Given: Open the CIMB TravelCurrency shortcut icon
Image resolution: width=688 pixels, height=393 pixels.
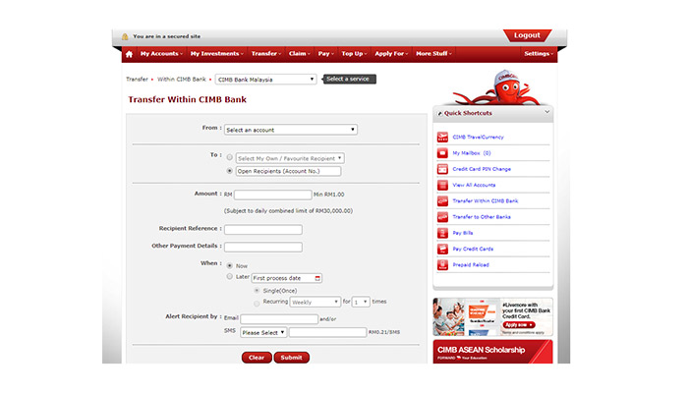Looking at the screenshot, I should coord(442,137).
